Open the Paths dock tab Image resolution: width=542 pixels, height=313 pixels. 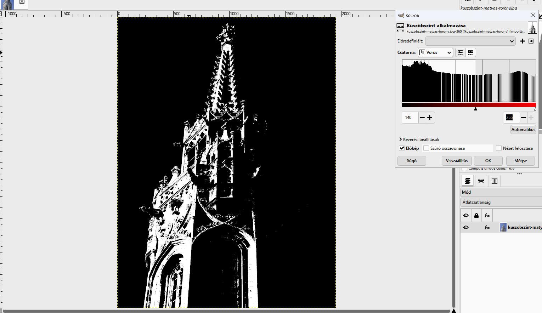[481, 181]
